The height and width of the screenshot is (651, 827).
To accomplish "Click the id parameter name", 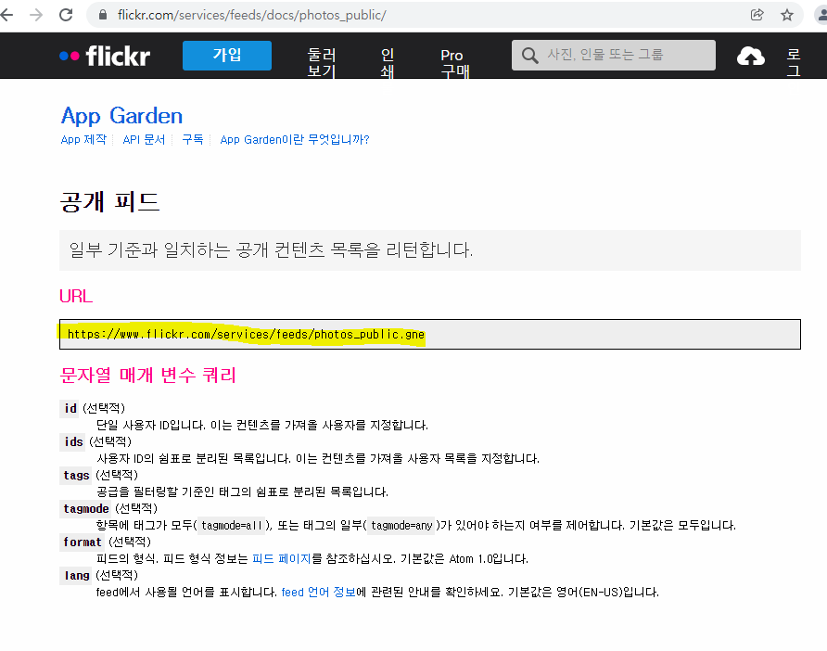I will [70, 408].
